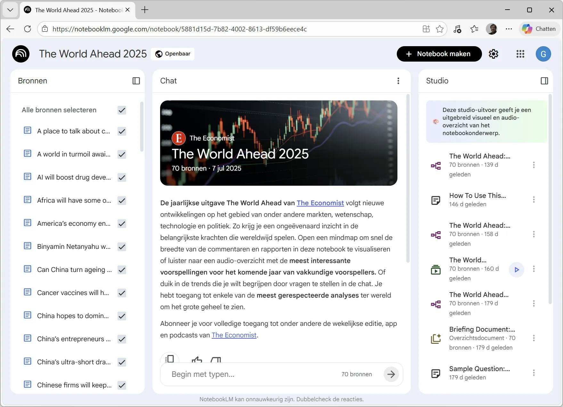Open Chat panel more options menu

(398, 81)
